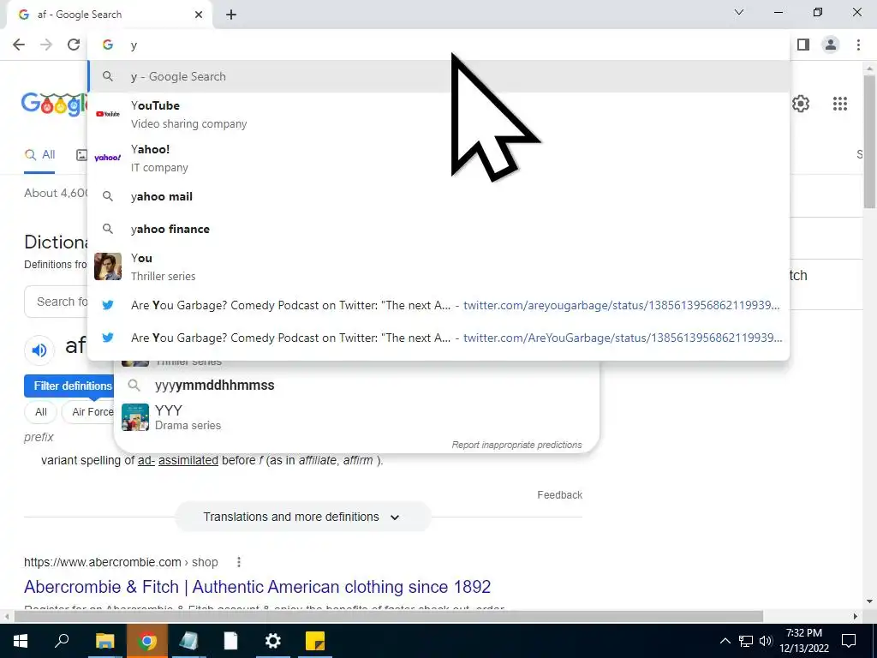Viewport: 877px width, 658px height.
Task: Select 'yahoo finance' suggestion
Action: click(x=438, y=229)
